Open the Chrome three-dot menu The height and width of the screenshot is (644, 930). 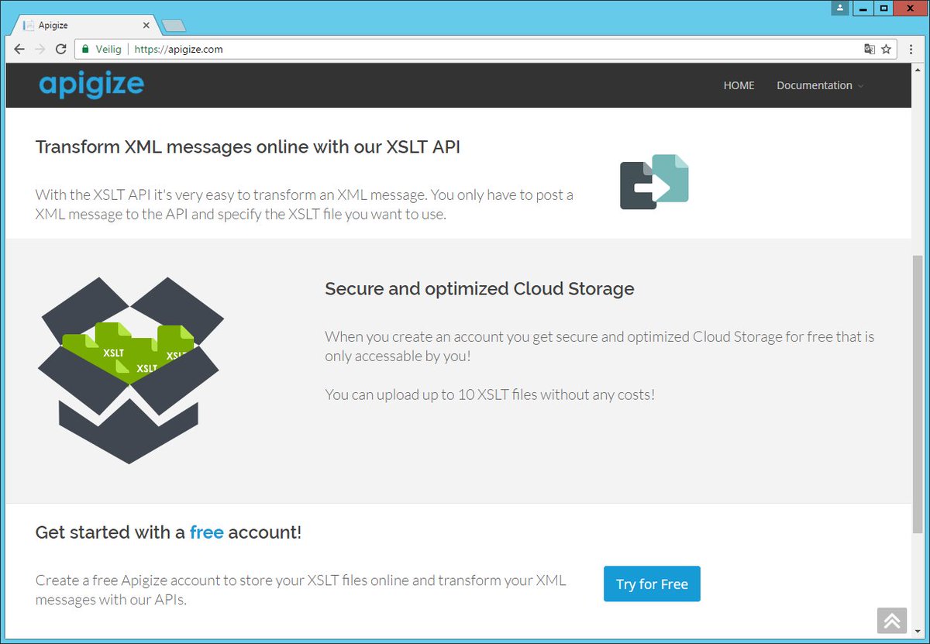tap(909, 49)
